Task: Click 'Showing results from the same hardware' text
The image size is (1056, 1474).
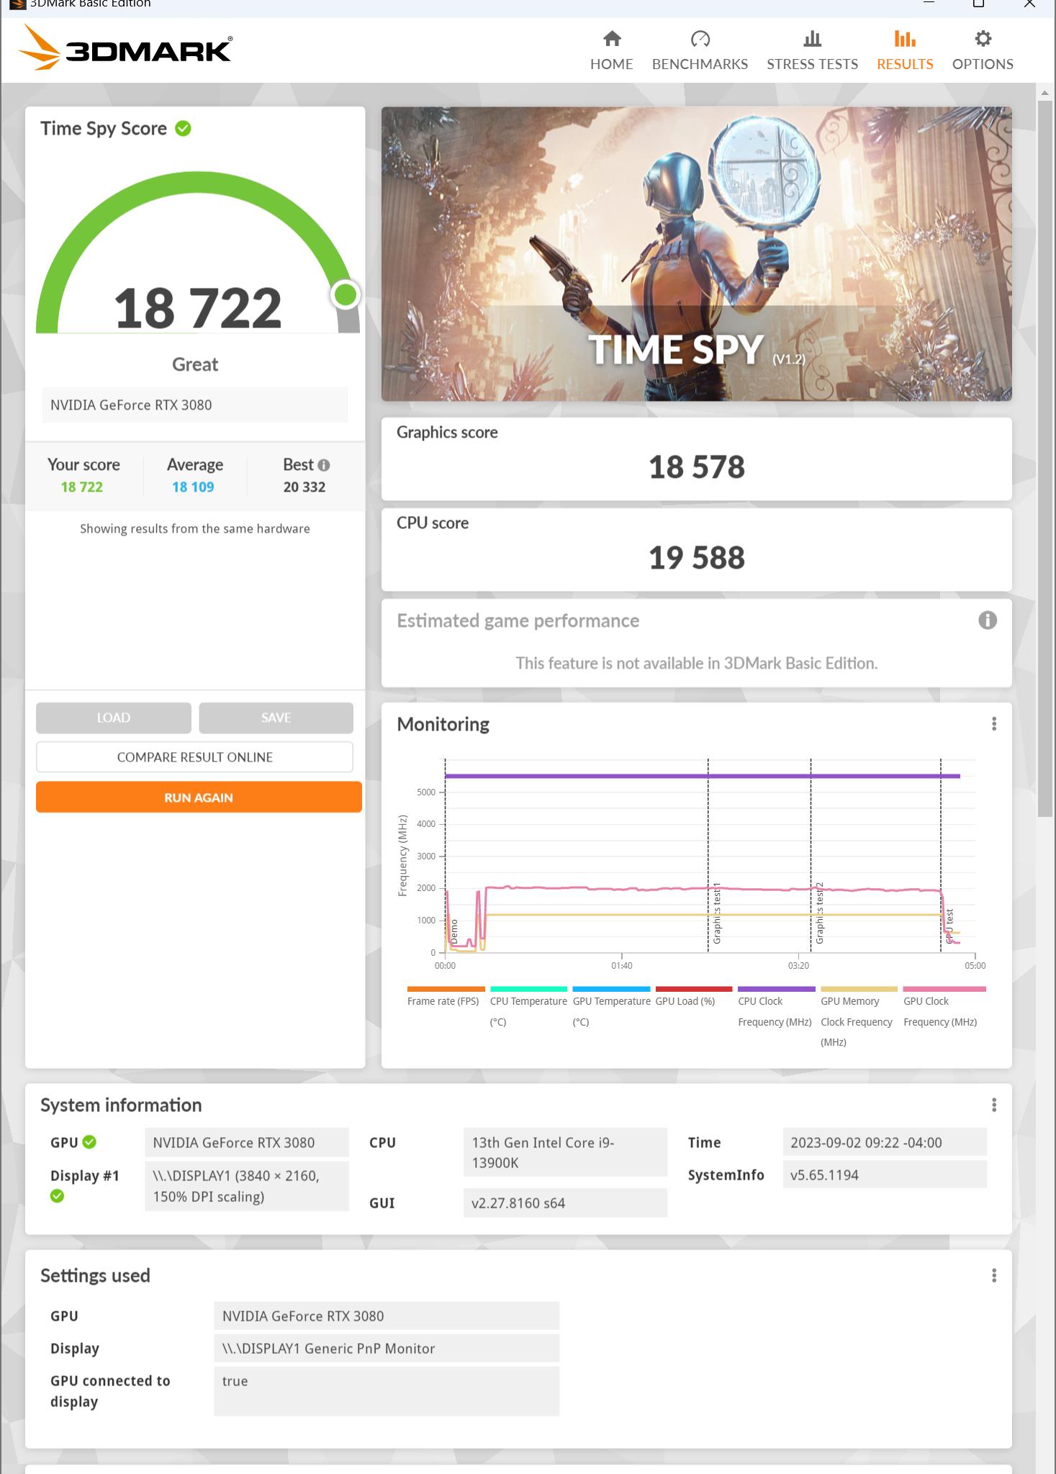Action: [194, 528]
